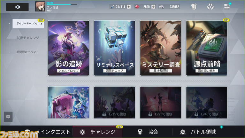This screenshot has height=138, width=245.
Task: Expand the デイリーチャレンジ chevron arrow
Action: click(41, 24)
